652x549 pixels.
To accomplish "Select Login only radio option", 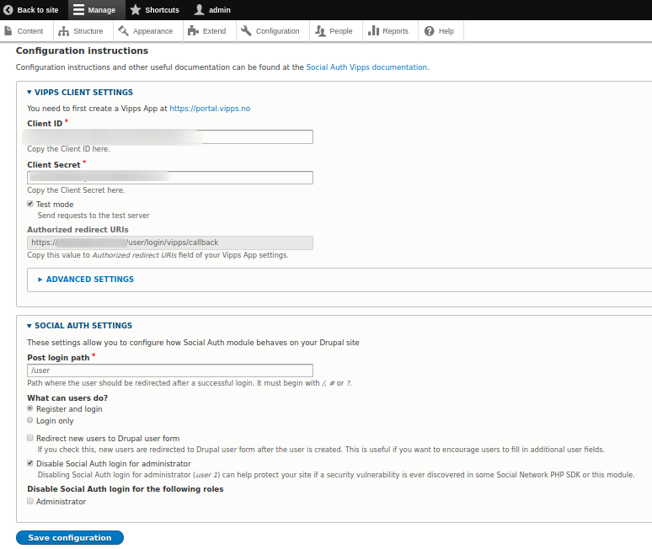I will click(x=30, y=420).
